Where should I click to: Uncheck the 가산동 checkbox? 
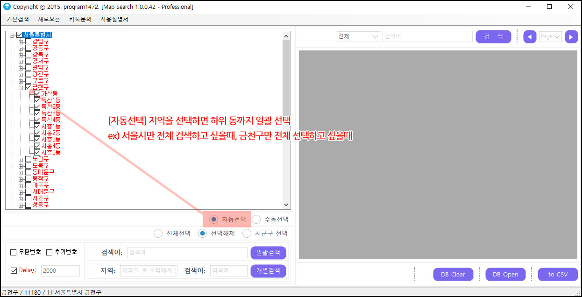click(37, 94)
